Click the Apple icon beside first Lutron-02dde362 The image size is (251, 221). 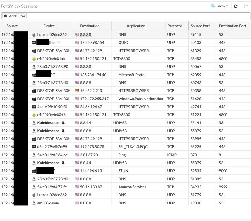point(34,35)
